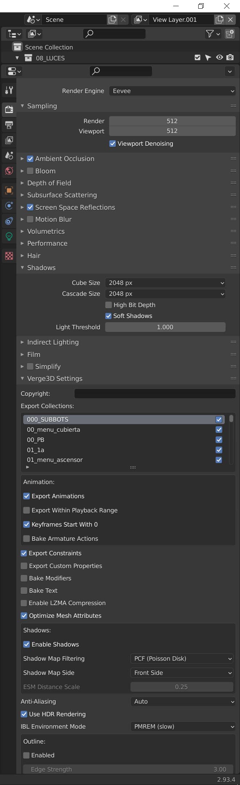Enable Bake Modifiers option
Screen dimensions: 240x785
[24, 578]
